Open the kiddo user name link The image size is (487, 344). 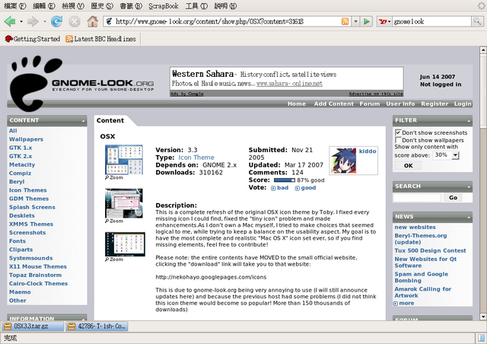368,151
